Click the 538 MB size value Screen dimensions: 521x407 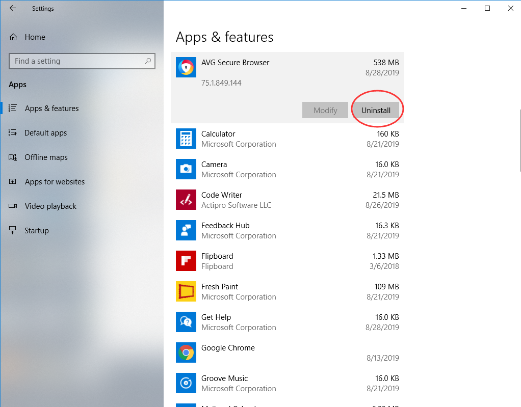(386, 63)
